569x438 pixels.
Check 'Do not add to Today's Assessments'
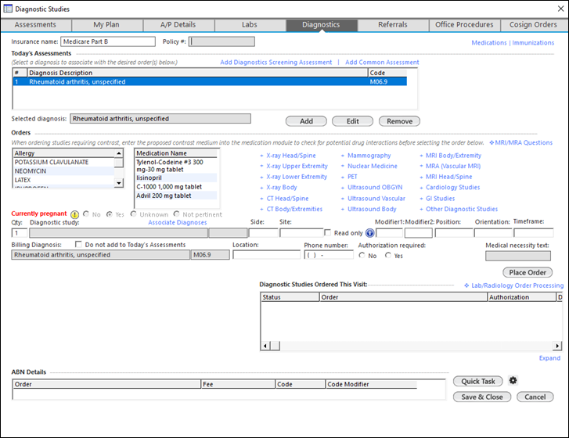coord(78,244)
